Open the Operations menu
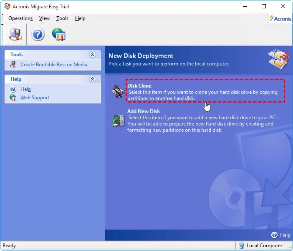Image resolution: width=293 pixels, height=251 pixels. tap(20, 18)
